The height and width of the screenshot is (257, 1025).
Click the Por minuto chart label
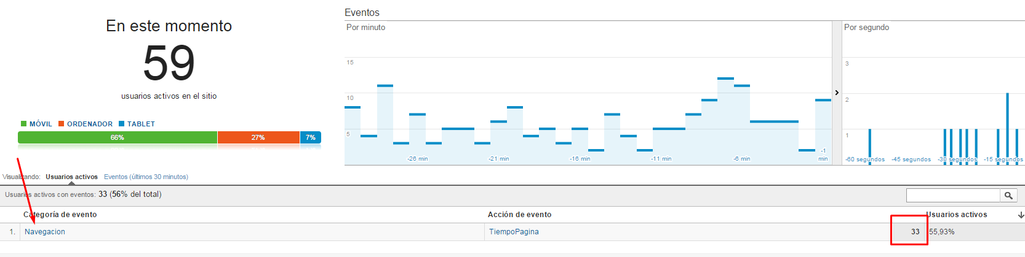point(365,28)
